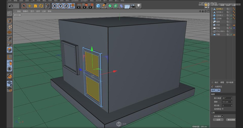
Task: Toggle the Tweak mode mouse icon
Action: 9,63
